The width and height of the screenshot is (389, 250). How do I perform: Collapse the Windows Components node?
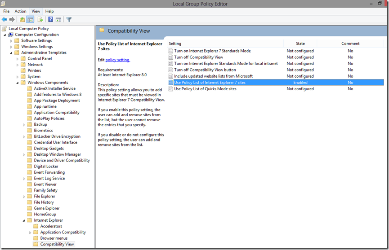point(18,83)
